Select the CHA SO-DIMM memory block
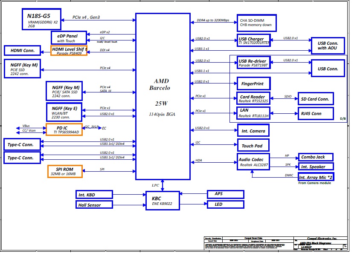363x256 pixels. click(257, 23)
